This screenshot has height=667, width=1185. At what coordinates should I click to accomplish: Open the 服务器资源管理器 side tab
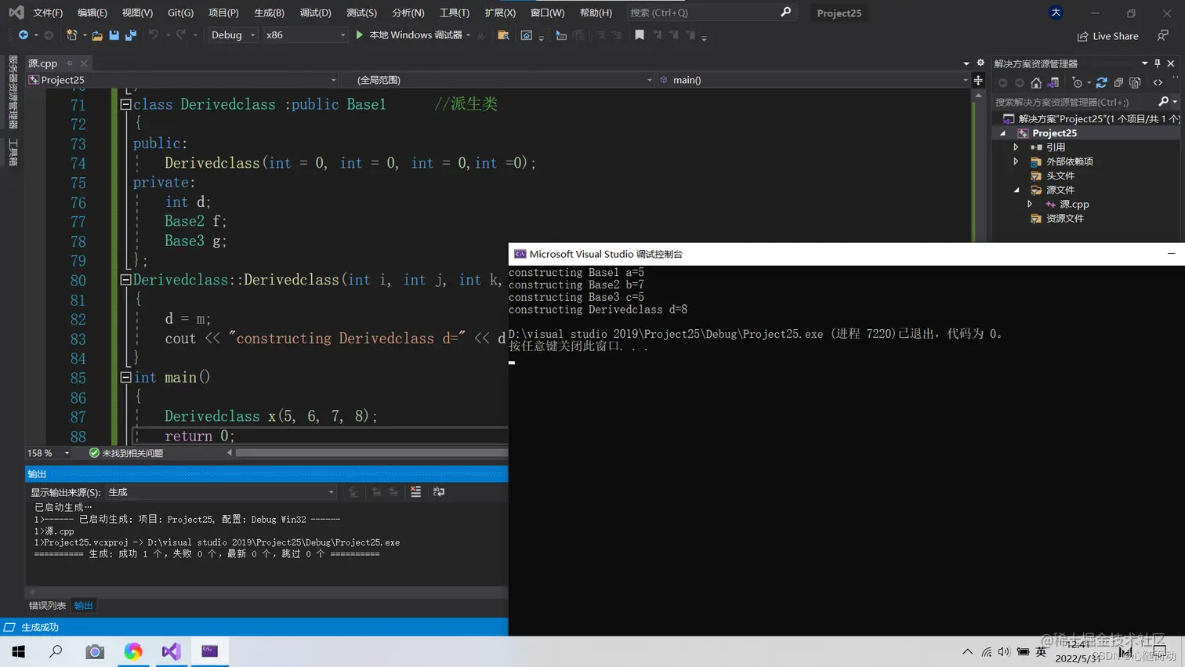click(13, 92)
